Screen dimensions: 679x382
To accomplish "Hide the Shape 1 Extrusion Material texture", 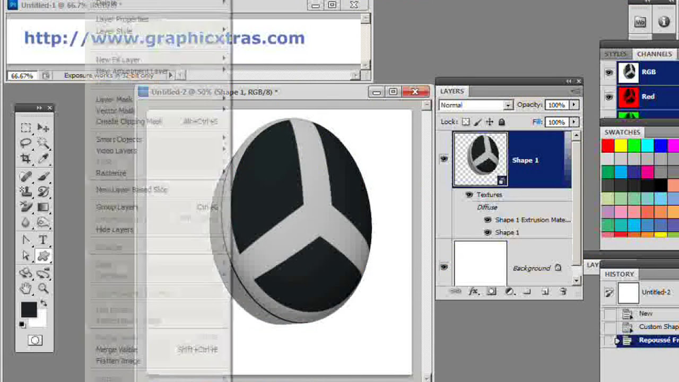I will [488, 220].
